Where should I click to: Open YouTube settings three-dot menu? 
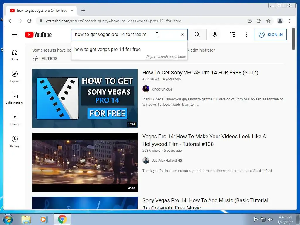(x=246, y=35)
